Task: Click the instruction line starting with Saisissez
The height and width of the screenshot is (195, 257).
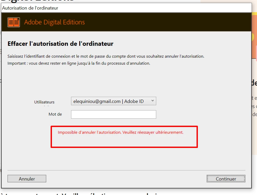Action: click(x=106, y=56)
